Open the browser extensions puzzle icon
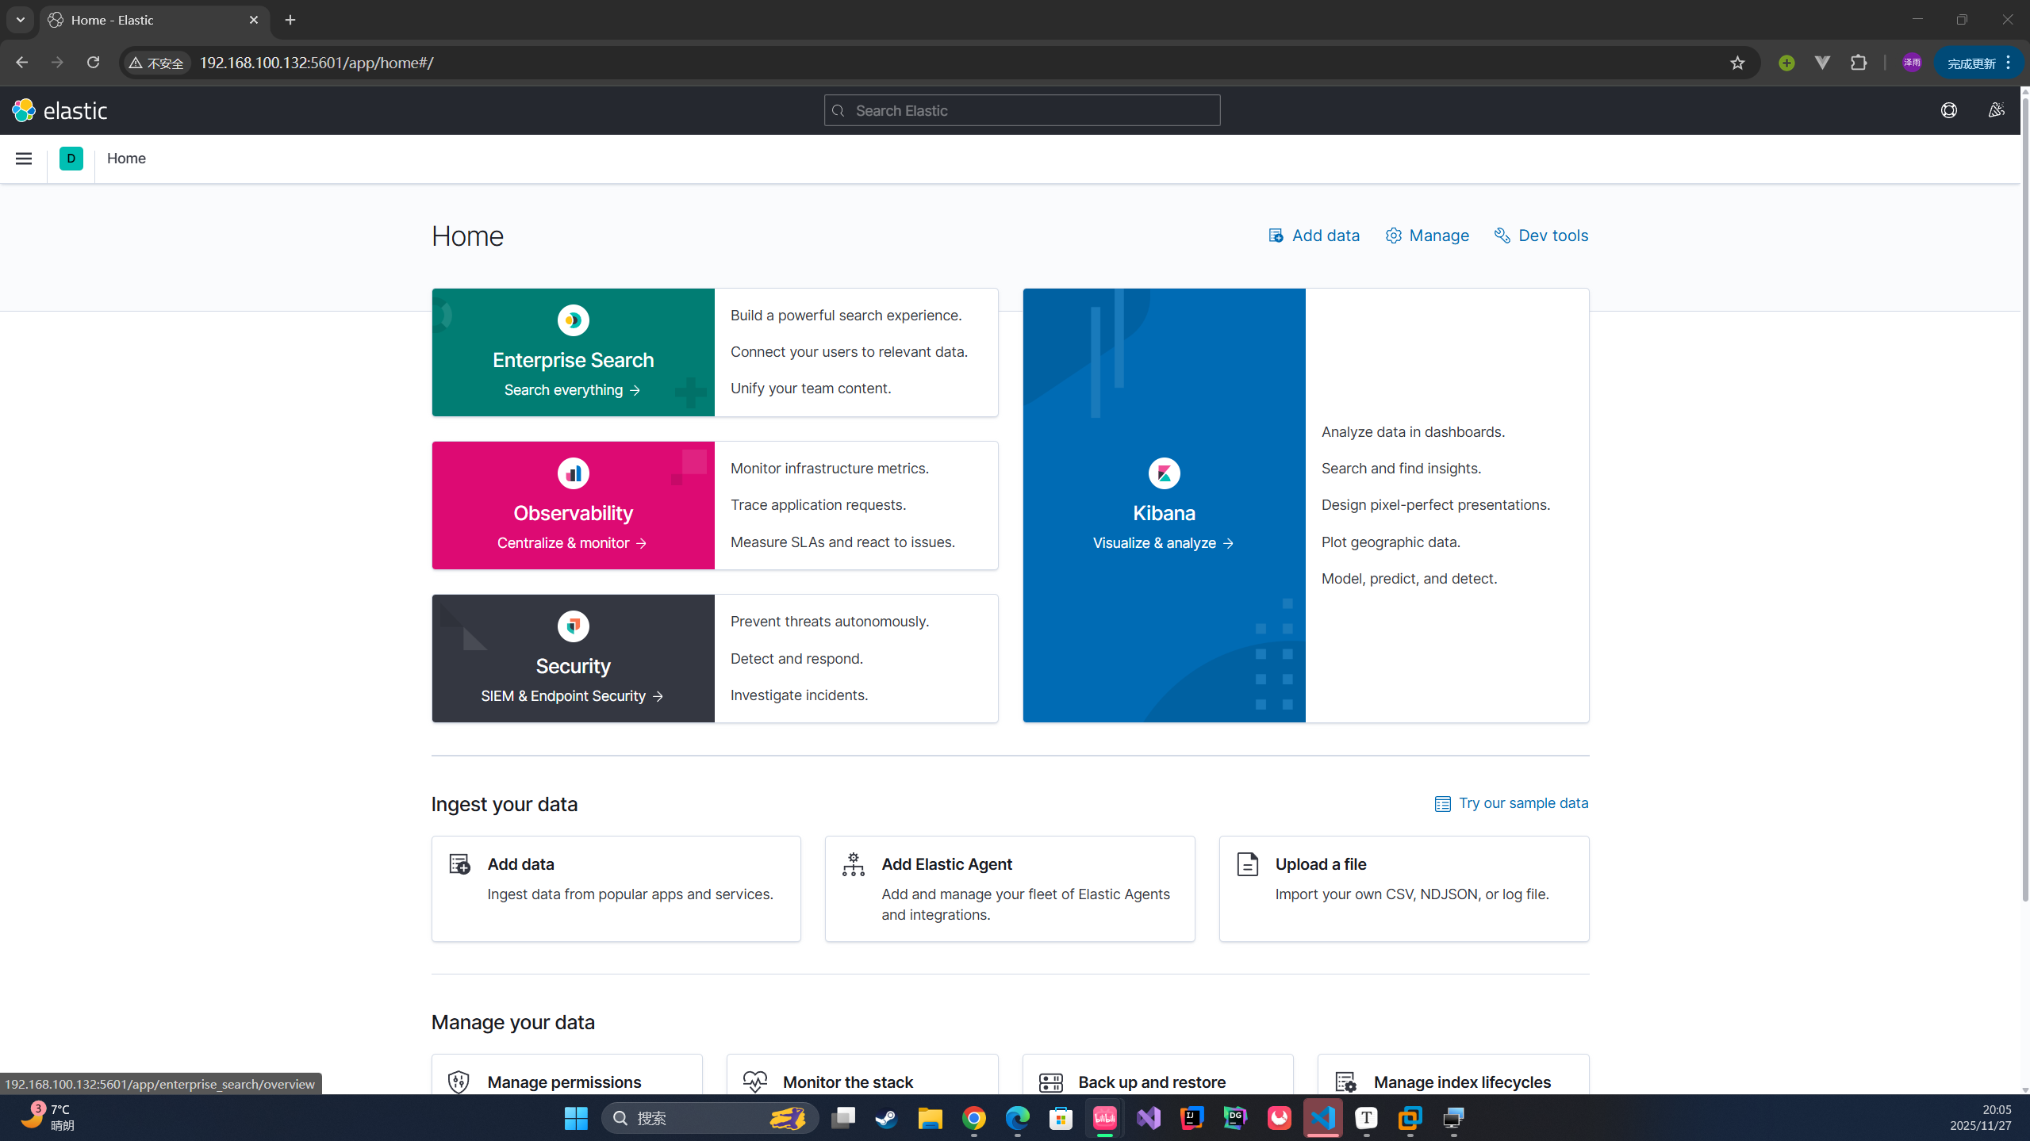 click(x=1858, y=63)
